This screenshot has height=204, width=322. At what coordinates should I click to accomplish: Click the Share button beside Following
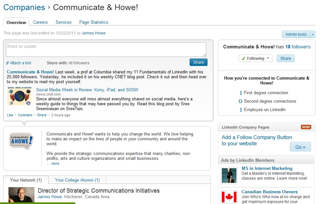(286, 58)
